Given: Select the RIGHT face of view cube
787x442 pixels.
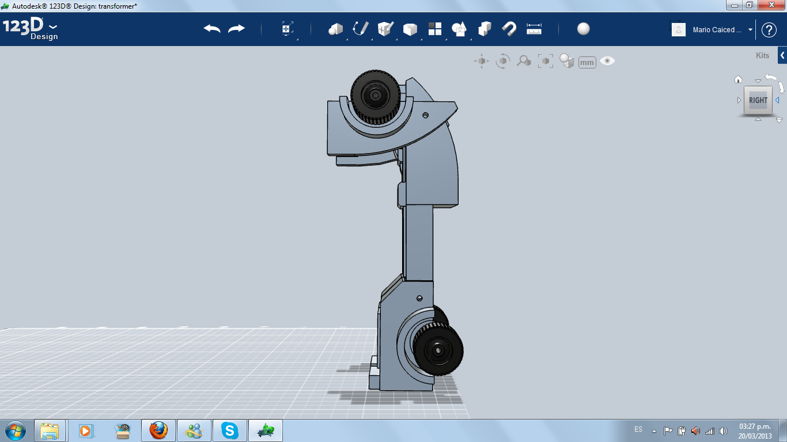Looking at the screenshot, I should point(758,100).
